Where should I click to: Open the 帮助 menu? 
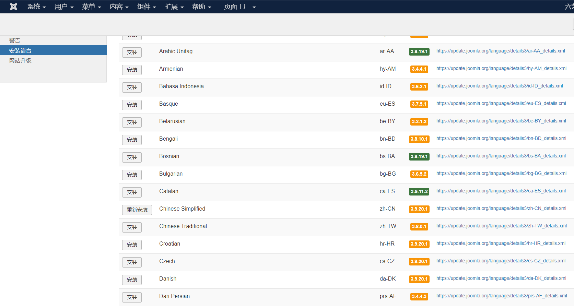[201, 7]
